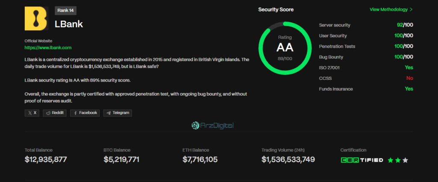Open the X social link
Viewport: 438px width, 182px height.
[32, 113]
